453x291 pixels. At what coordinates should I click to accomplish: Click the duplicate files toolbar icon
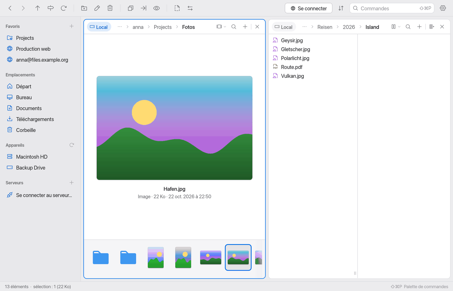tap(131, 8)
